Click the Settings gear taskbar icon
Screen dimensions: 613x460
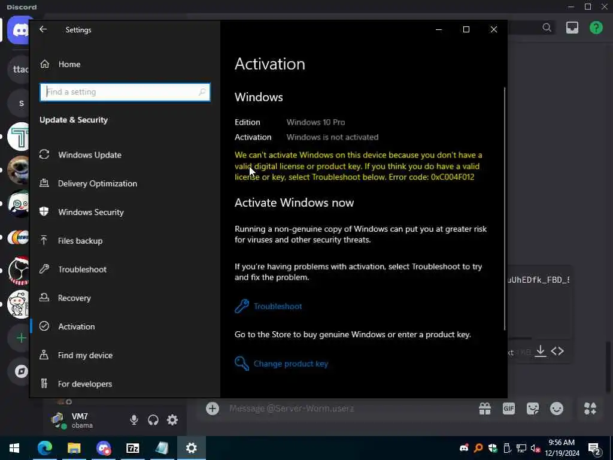pyautogui.click(x=191, y=448)
